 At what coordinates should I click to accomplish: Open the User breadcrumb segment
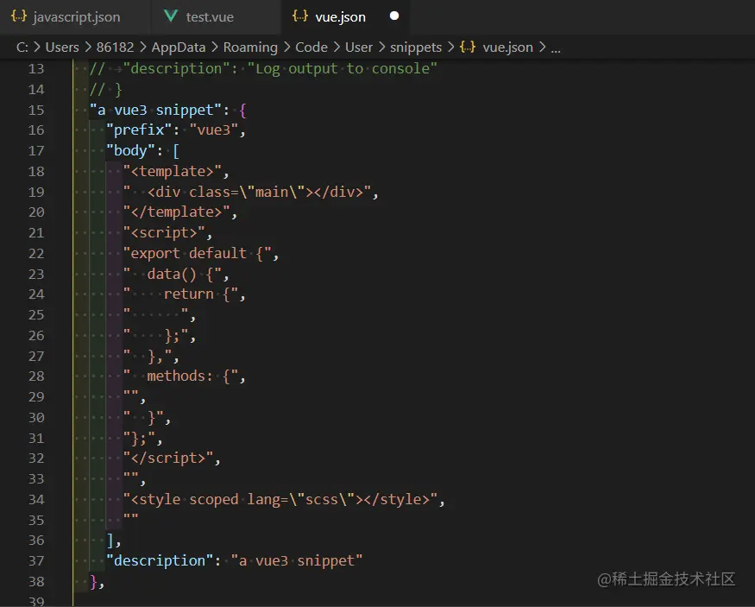tap(359, 47)
